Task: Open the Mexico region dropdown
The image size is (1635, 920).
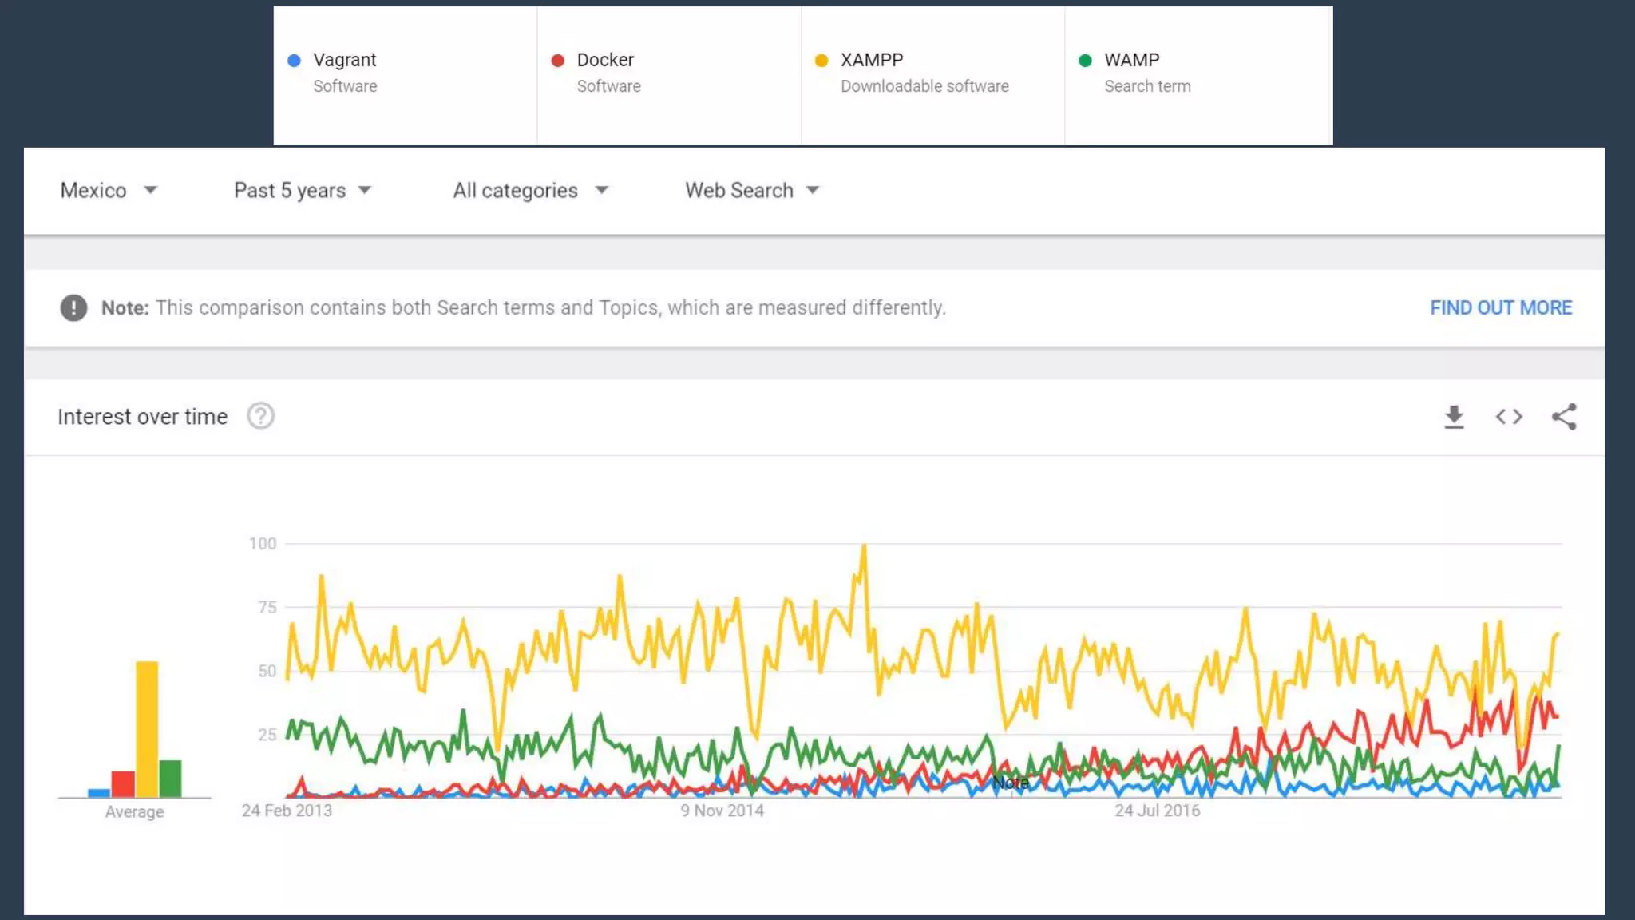Action: coord(109,191)
